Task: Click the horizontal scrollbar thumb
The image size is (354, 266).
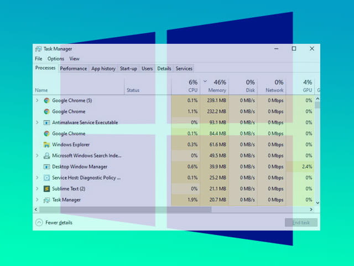Action: tap(126, 209)
